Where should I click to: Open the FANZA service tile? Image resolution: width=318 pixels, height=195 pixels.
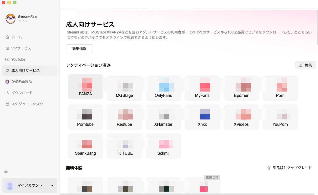point(86,87)
